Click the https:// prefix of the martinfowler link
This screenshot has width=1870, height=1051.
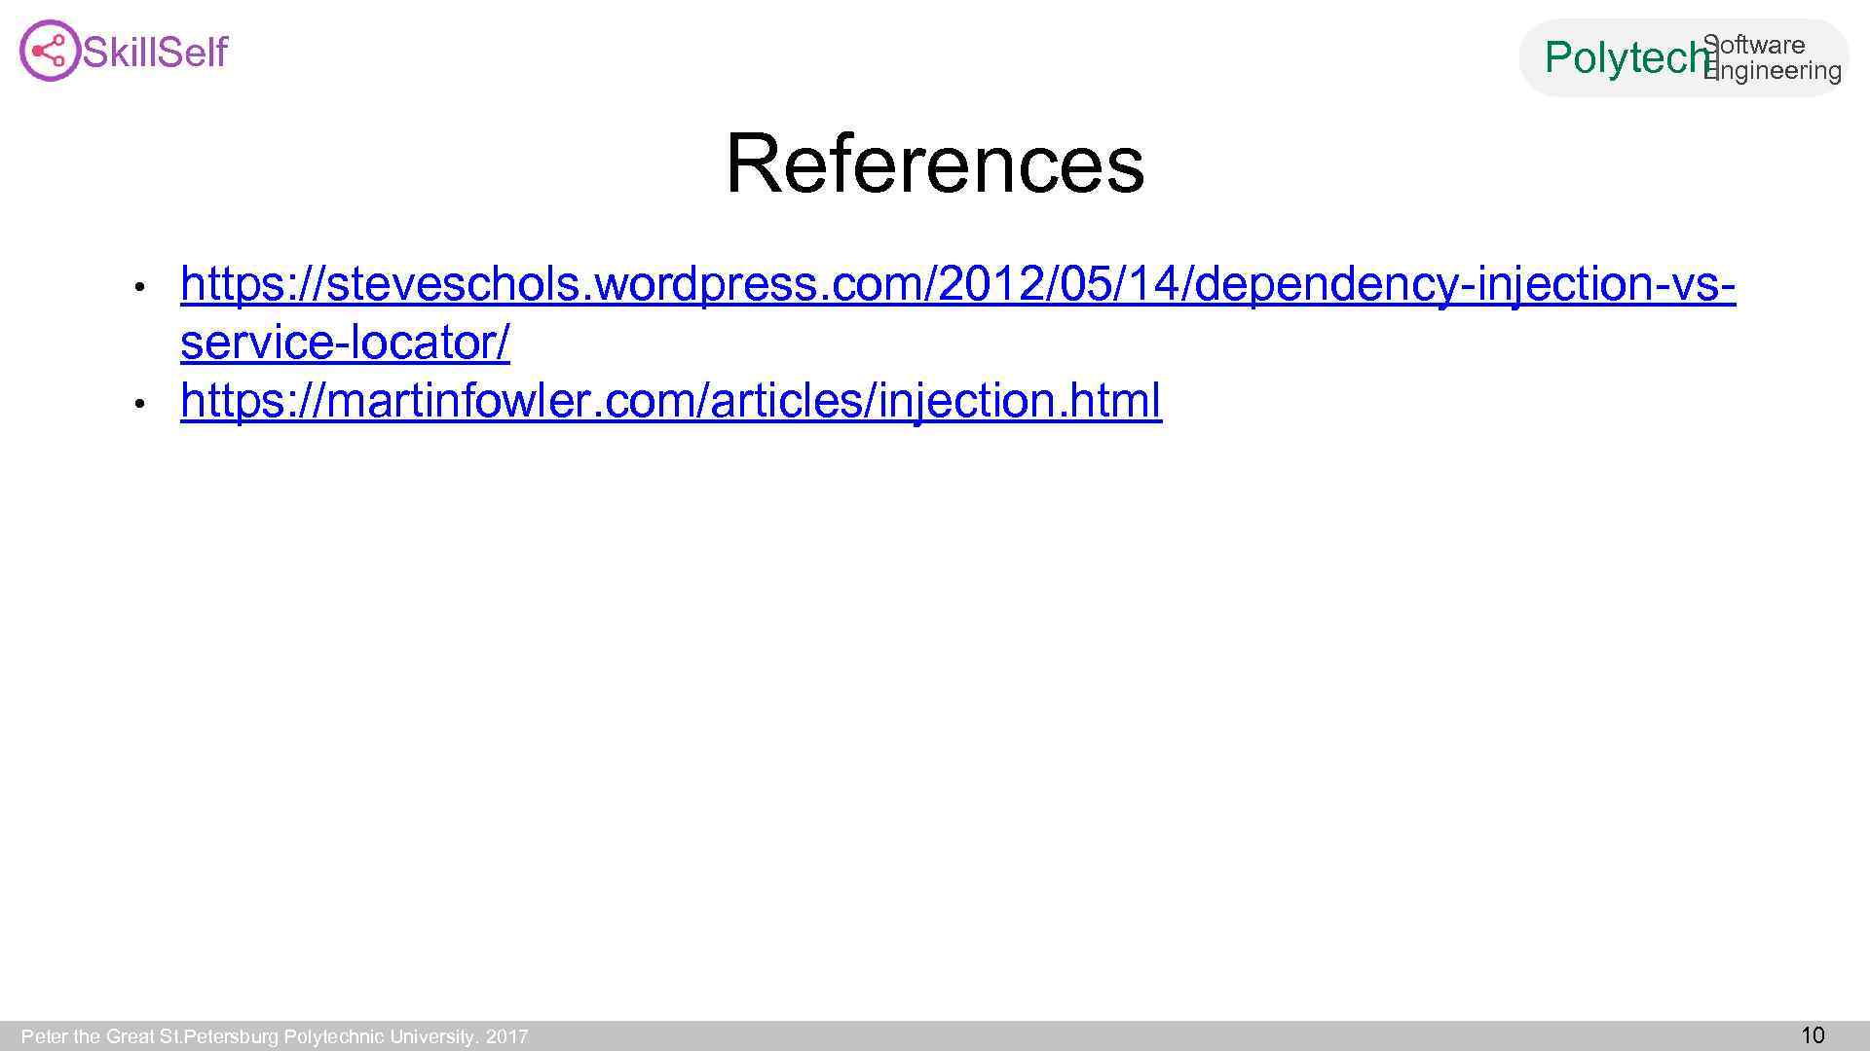253,401
